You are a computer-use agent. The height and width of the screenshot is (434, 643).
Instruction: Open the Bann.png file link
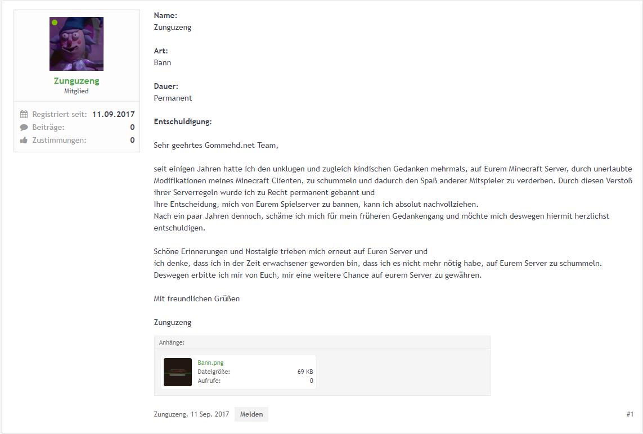211,363
